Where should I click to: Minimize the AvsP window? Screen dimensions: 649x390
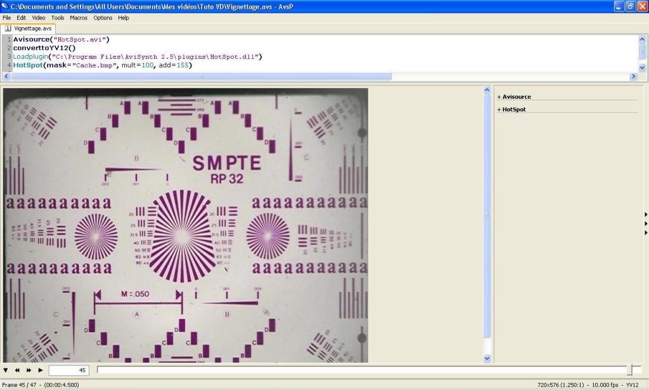[619, 6]
